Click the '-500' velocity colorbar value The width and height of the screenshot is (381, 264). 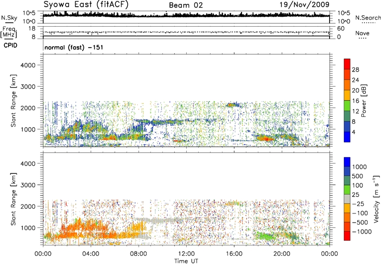click(x=360, y=223)
